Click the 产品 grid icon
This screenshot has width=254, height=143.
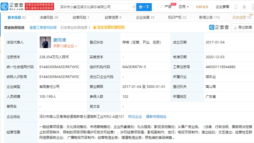pos(161,6)
